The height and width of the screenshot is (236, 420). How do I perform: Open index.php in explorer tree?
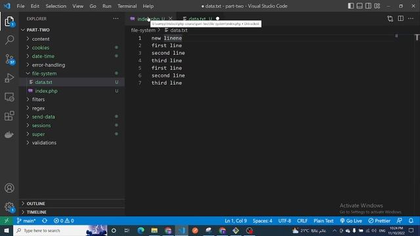(72, 91)
